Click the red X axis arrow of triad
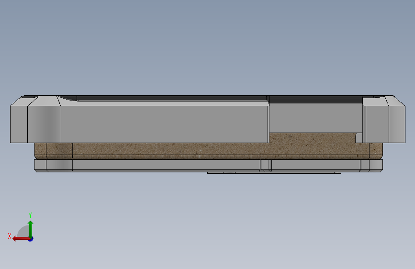415x269 pixels. point(21,239)
